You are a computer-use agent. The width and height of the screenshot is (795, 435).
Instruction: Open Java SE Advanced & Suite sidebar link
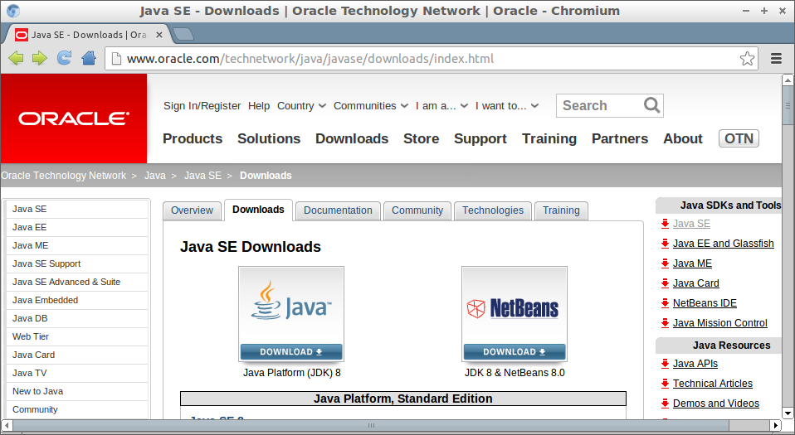coord(77,282)
